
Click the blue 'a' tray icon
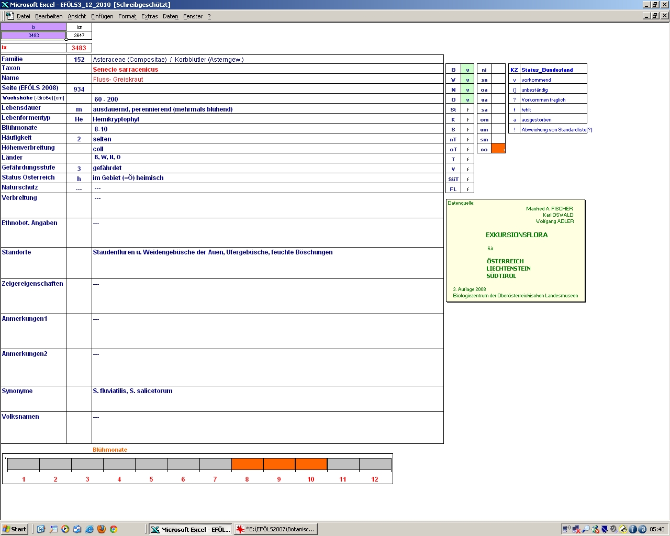click(x=642, y=529)
